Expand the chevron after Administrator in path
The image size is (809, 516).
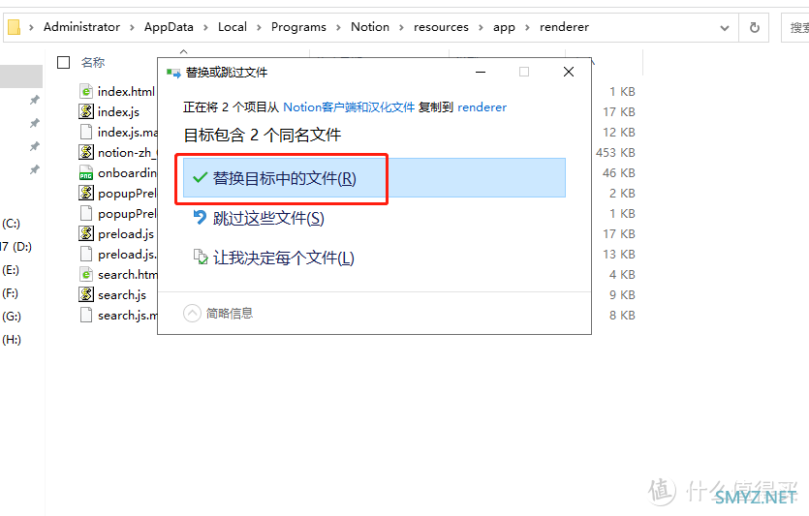click(132, 27)
